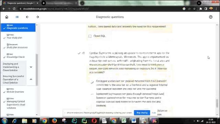Viewport: 220px width, 124px height.
Task: Open File Explorer folder in taskbar
Action: (24, 121)
